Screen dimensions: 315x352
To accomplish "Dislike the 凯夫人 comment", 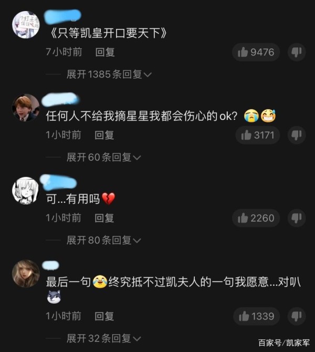I will pos(297,316).
